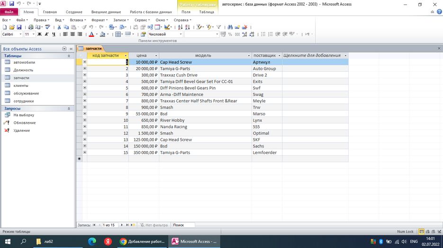
Task: Sort descending (Я-А) icon
Action: [187, 27]
